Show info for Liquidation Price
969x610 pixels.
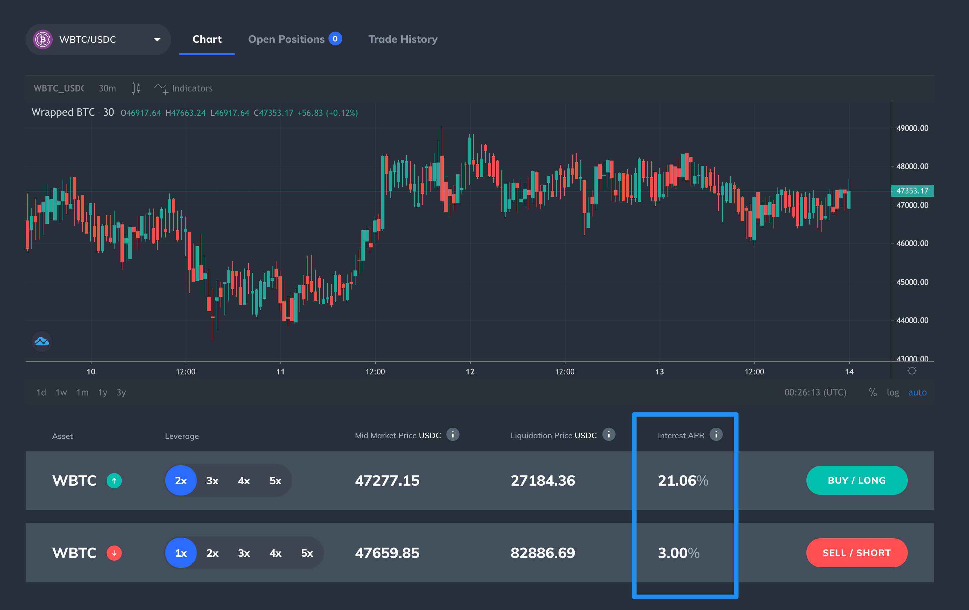[x=609, y=435]
